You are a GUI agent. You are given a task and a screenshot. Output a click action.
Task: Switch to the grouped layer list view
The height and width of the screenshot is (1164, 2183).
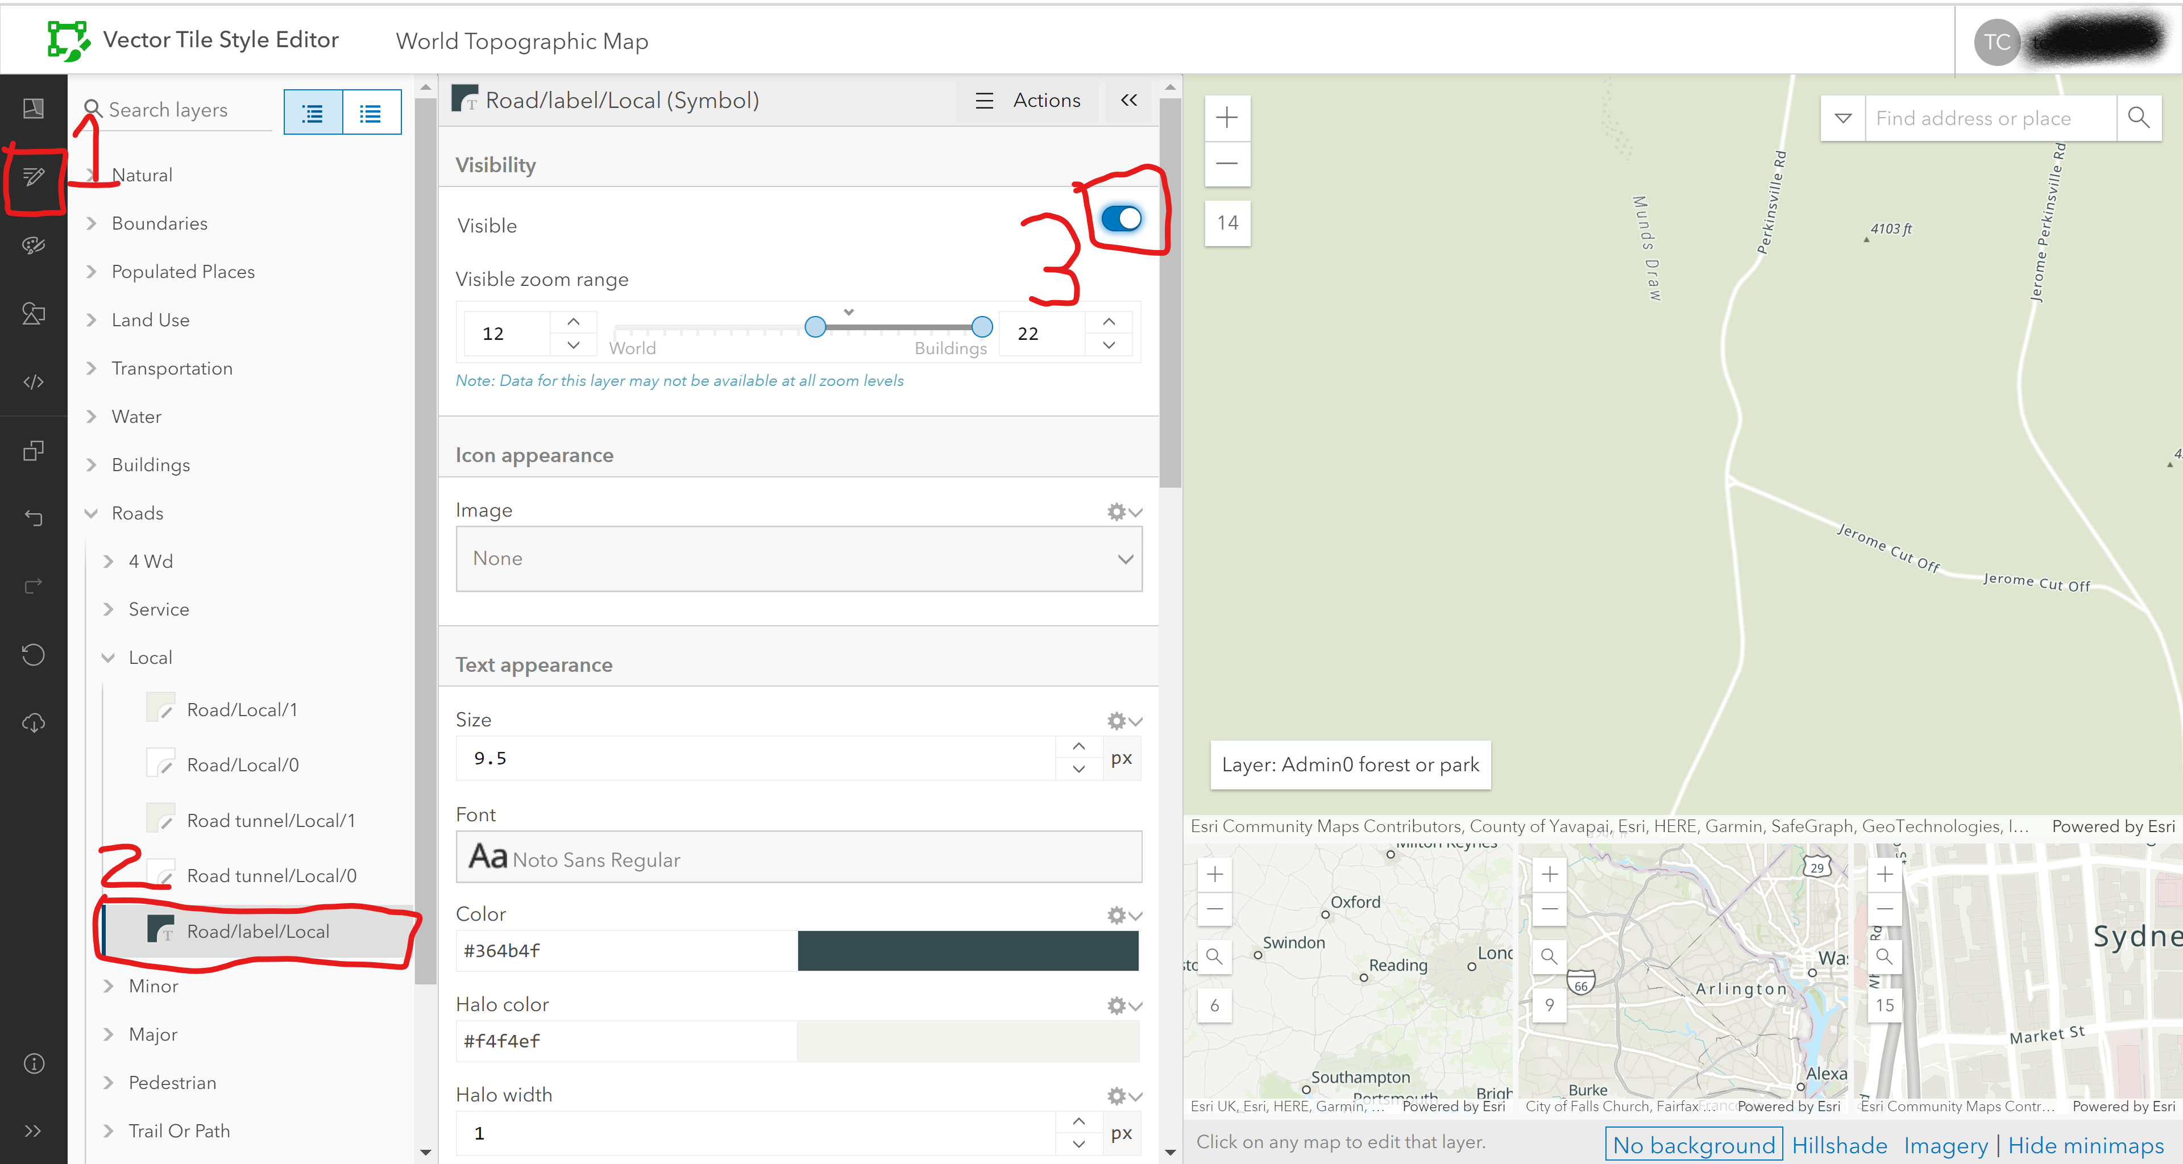[313, 113]
